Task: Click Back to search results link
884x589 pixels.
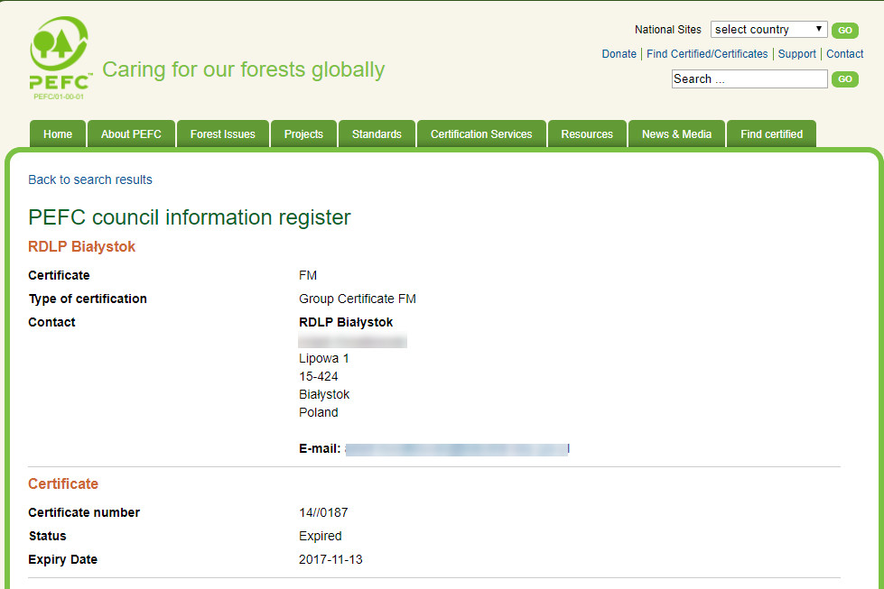Action: pyautogui.click(x=90, y=179)
